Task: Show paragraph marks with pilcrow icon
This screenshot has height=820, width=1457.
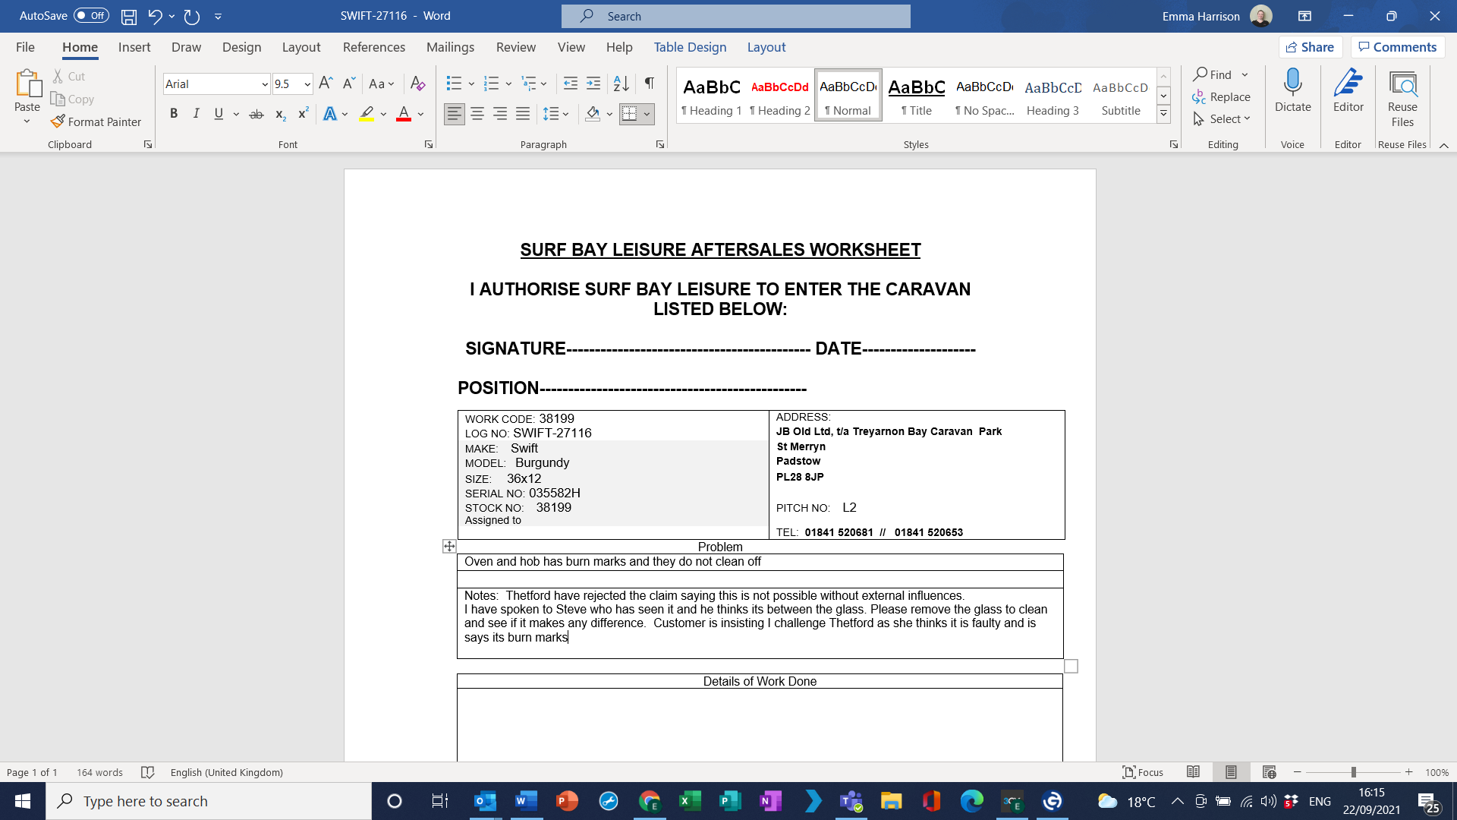Action: pyautogui.click(x=650, y=84)
